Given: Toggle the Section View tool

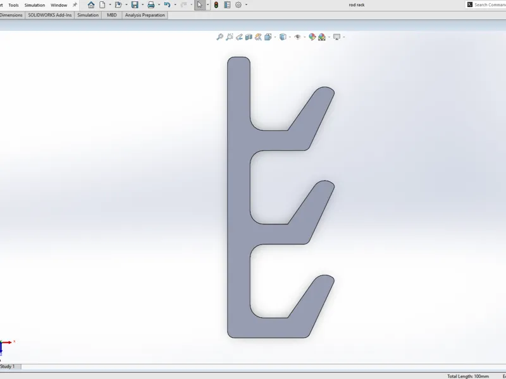Looking at the screenshot, I should (x=249, y=37).
